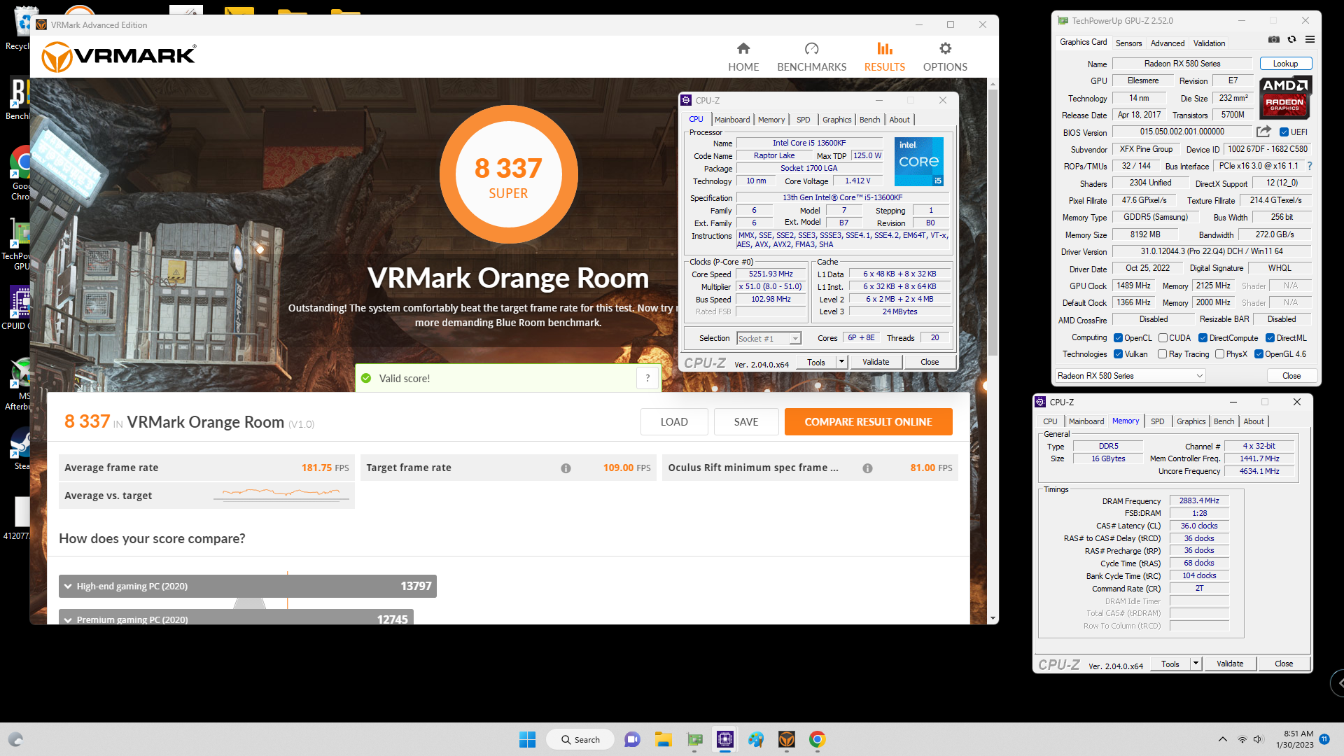The width and height of the screenshot is (1344, 756).
Task: Click VRMark scrollbar up arrow
Action: [993, 83]
